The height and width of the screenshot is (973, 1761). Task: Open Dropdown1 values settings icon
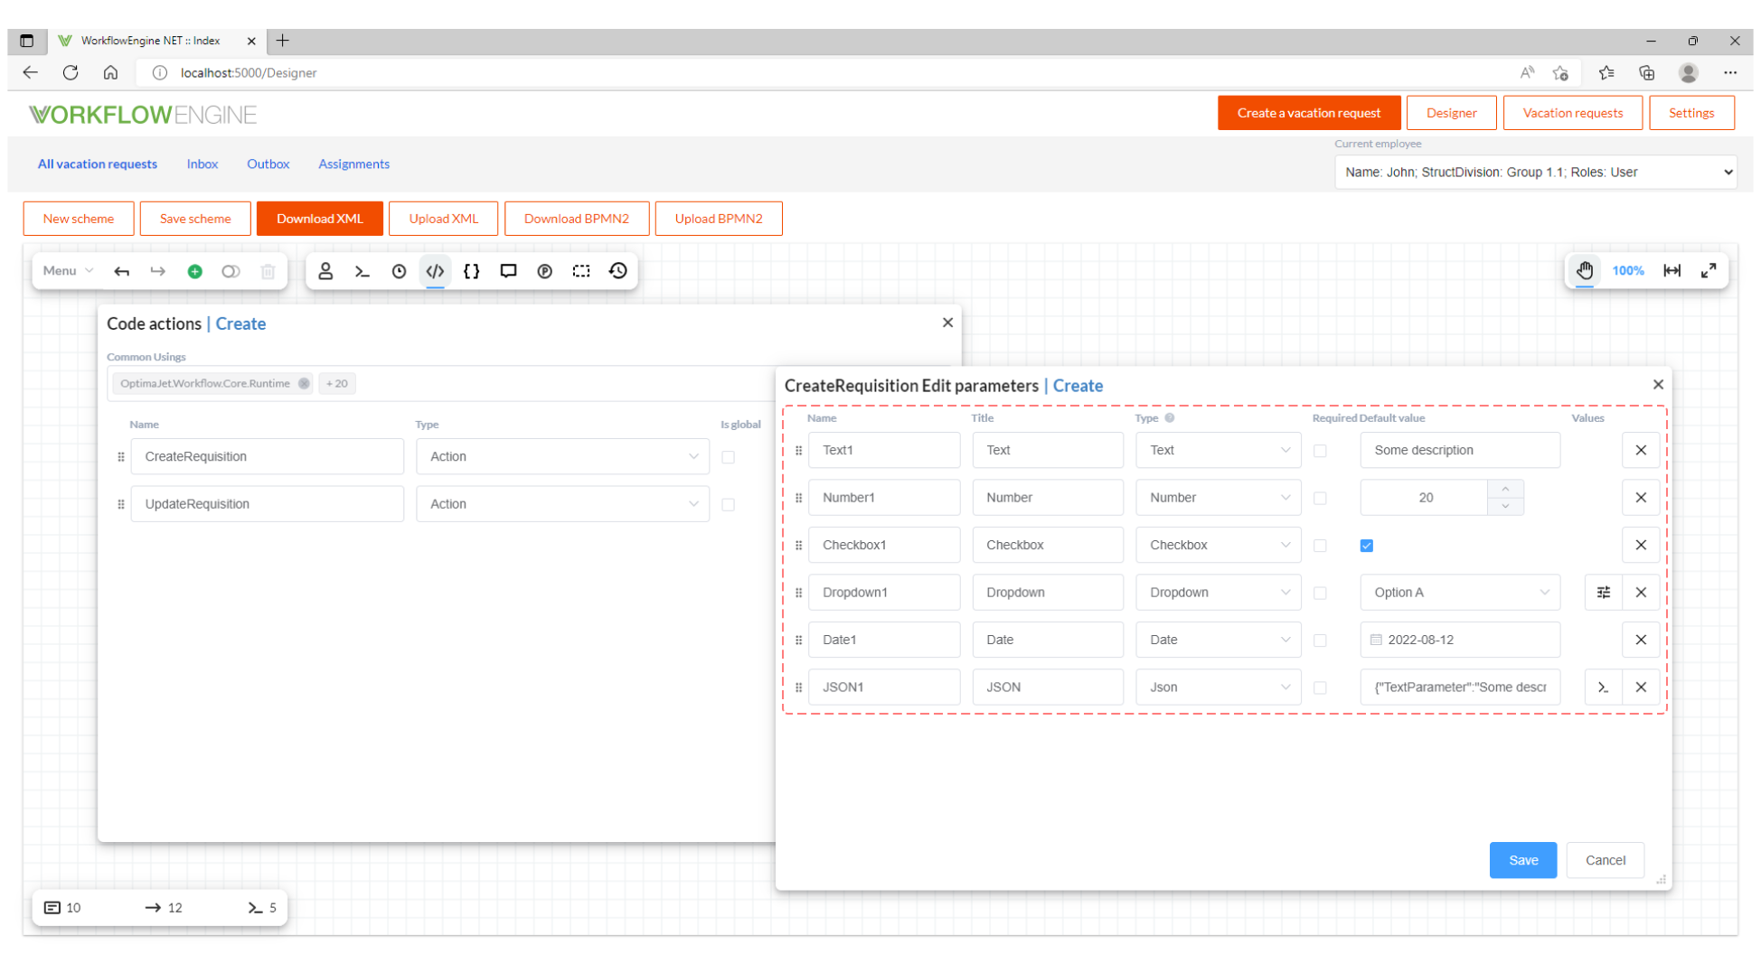pyautogui.click(x=1604, y=593)
